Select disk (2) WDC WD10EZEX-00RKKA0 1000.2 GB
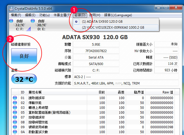This screenshot has width=184, height=135. click(x=116, y=28)
